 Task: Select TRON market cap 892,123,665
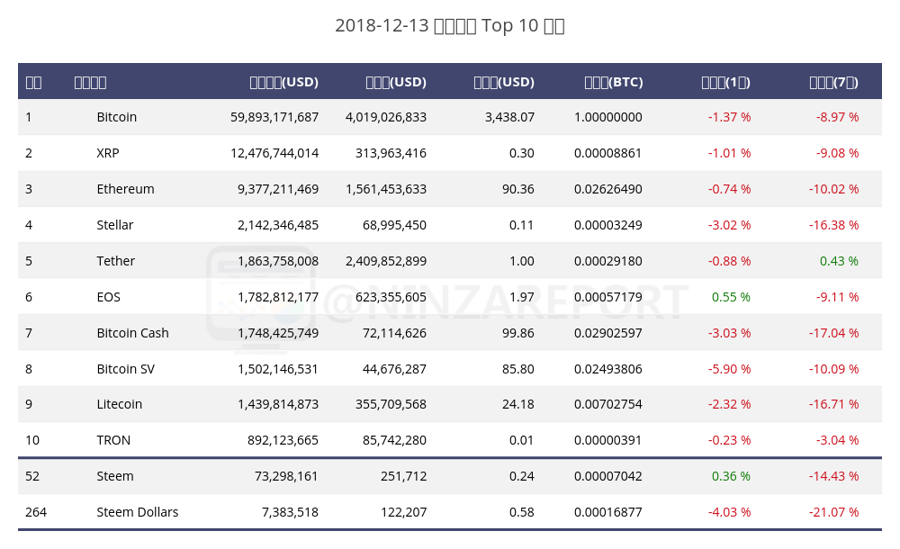283,440
